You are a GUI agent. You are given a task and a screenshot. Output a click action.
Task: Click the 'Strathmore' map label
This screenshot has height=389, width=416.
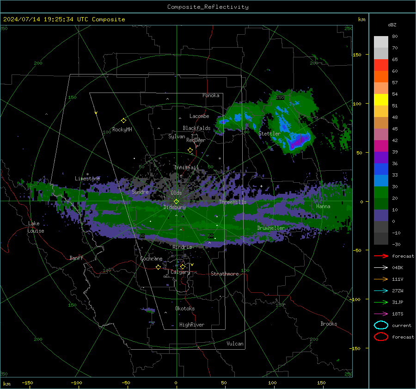pos(225,274)
